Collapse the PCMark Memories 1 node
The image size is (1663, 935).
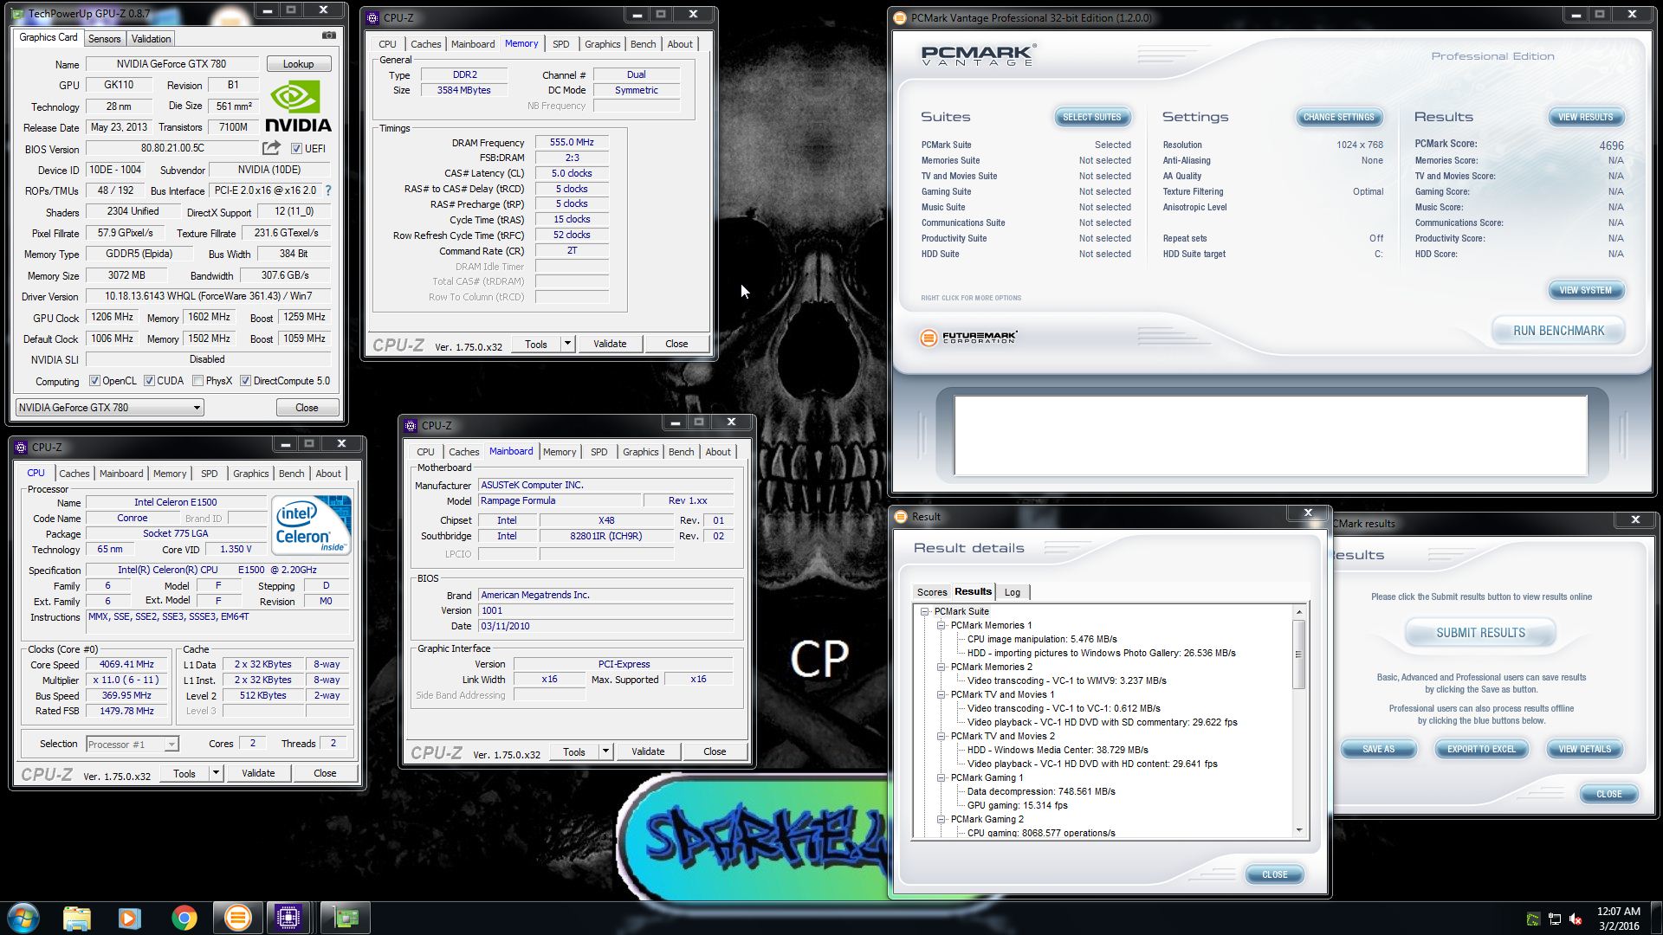pyautogui.click(x=941, y=625)
